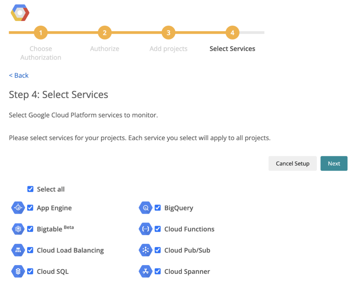The height and width of the screenshot is (282, 351).
Task: Click the Cancel Setup button
Action: [x=292, y=163]
